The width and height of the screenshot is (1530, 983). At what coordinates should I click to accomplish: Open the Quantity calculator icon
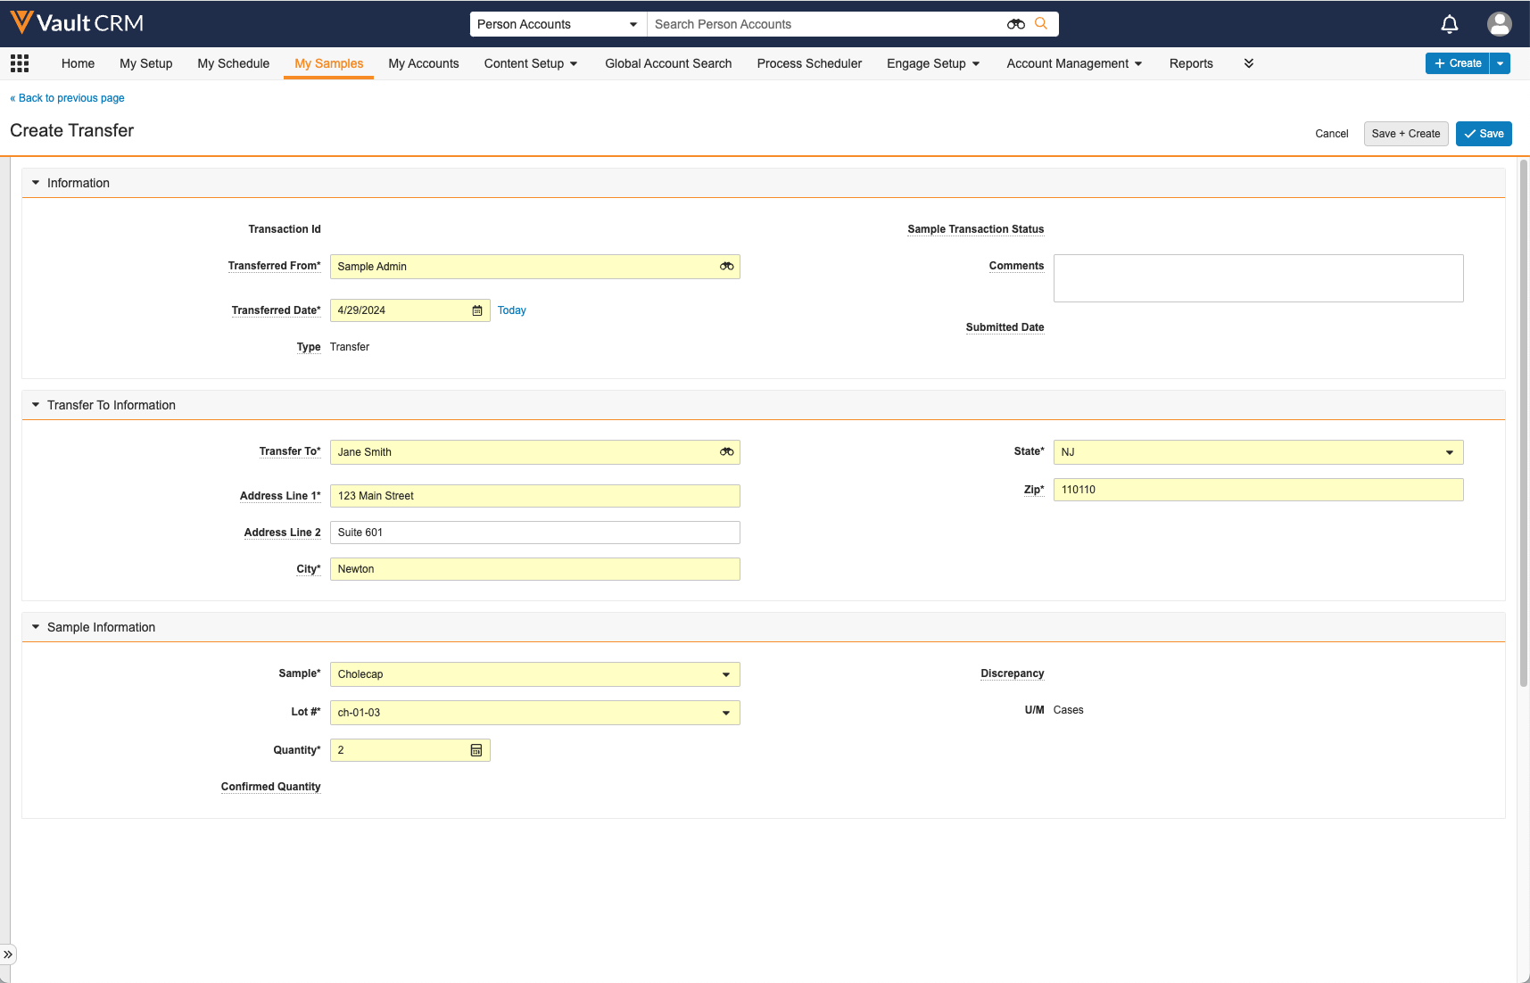[x=476, y=750]
